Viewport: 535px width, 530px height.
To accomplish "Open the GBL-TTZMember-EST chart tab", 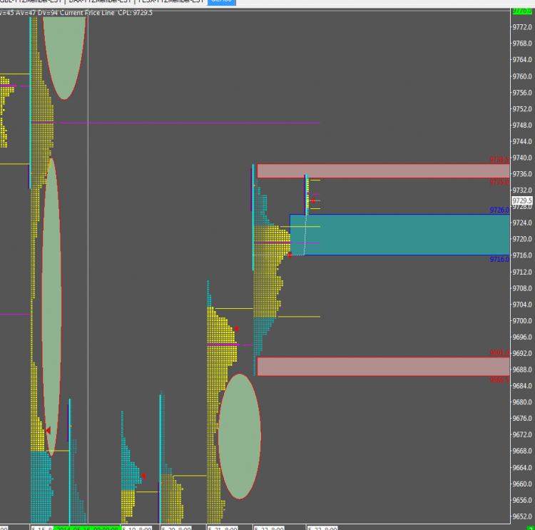I will pos(31,1).
